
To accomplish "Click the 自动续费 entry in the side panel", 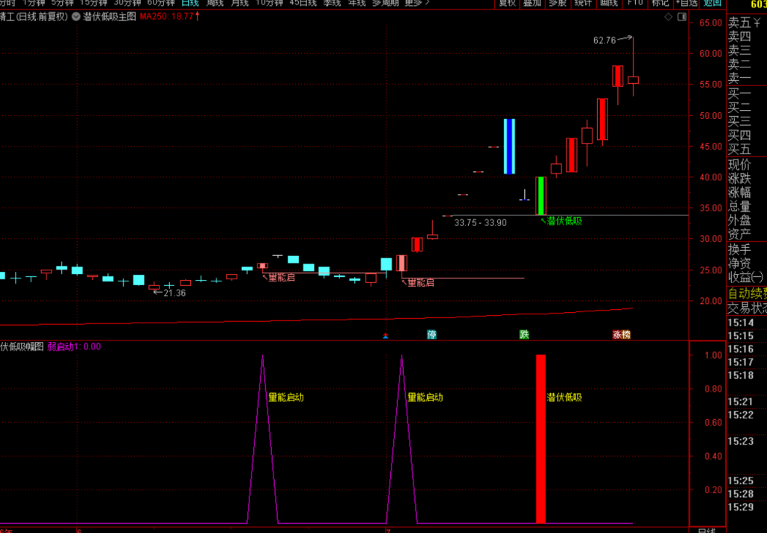I will point(747,293).
